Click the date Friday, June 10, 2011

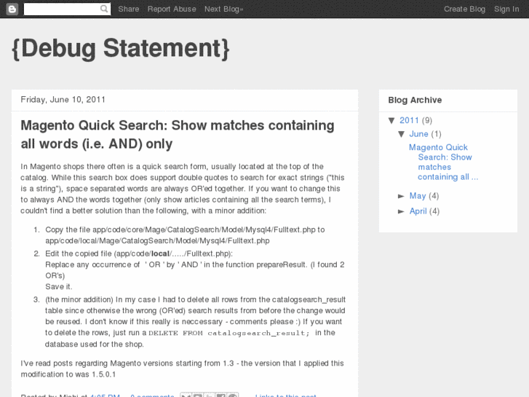click(63, 100)
